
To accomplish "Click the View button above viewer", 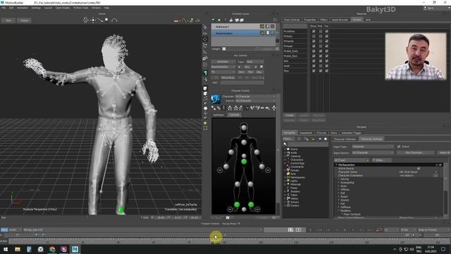I will (8, 20).
